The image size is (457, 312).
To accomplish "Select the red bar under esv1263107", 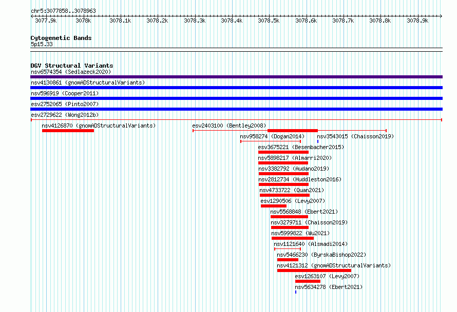I will click(308, 281).
